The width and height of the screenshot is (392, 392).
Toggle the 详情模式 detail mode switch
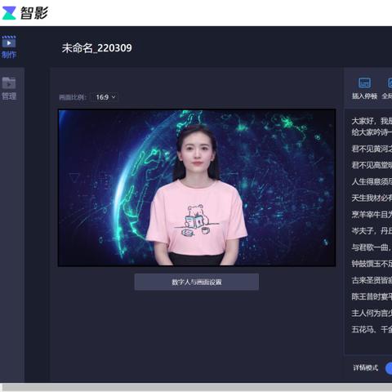389,368
